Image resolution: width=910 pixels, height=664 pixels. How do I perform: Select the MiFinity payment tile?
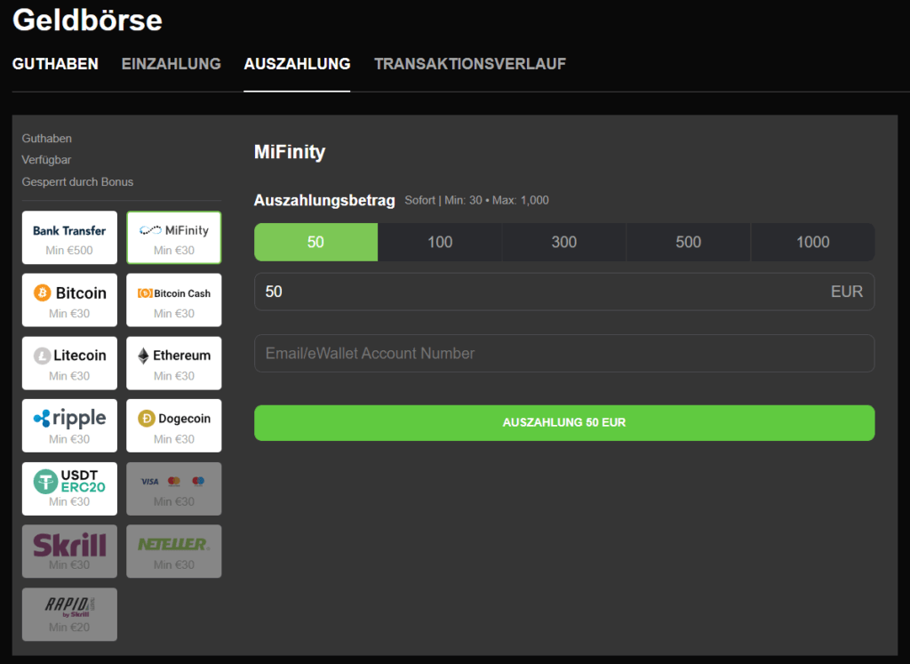[x=174, y=237]
